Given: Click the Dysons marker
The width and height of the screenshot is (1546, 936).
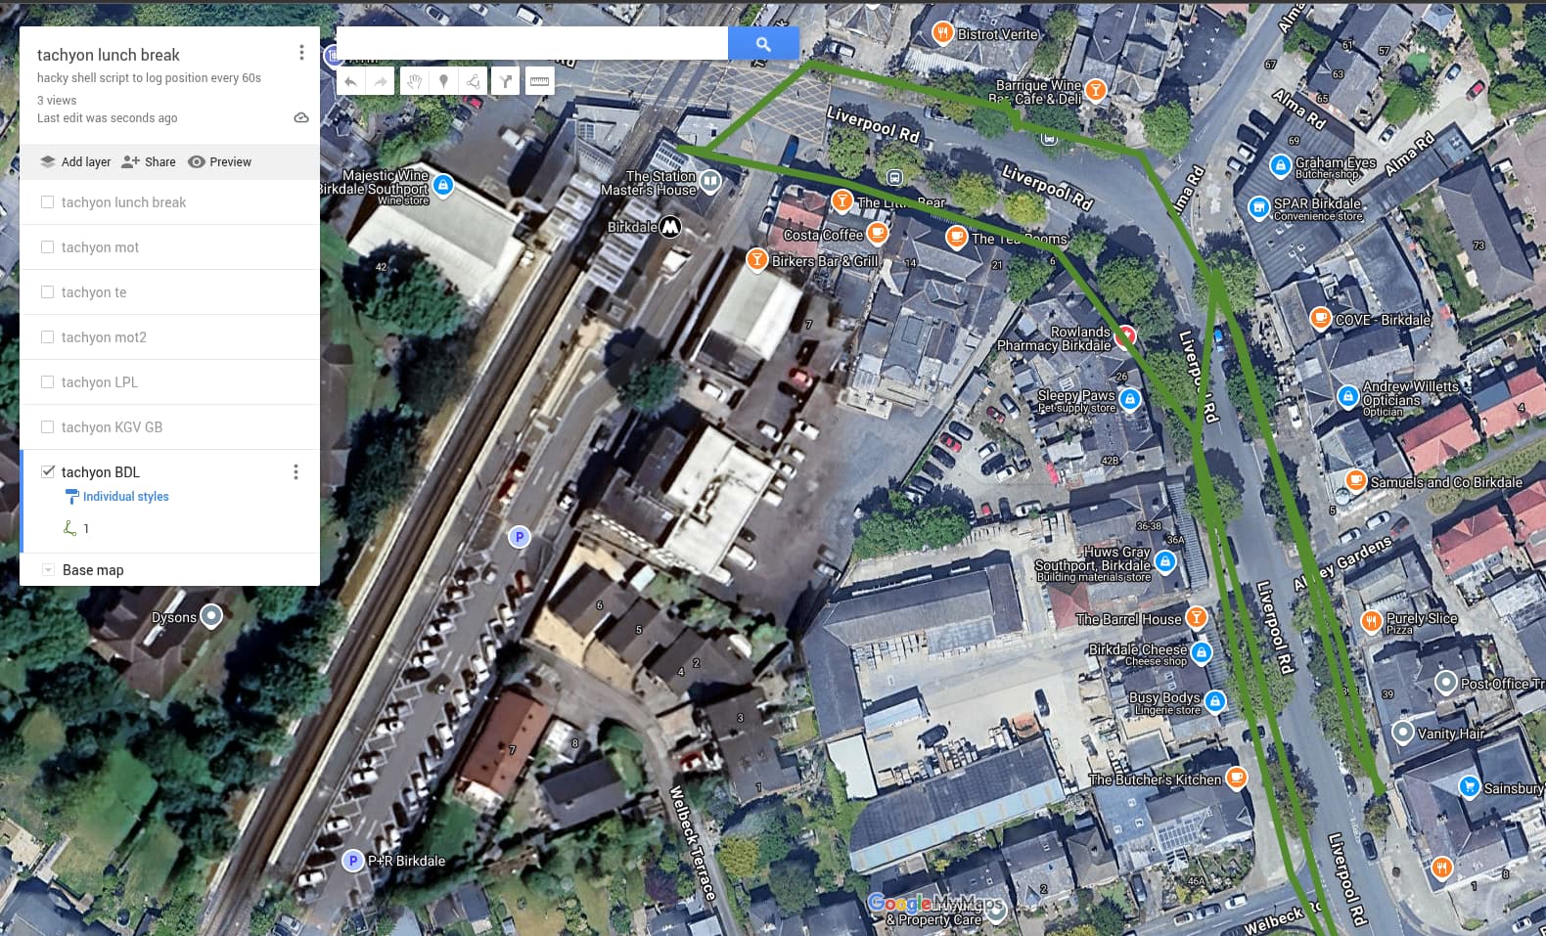Looking at the screenshot, I should pyautogui.click(x=211, y=616).
